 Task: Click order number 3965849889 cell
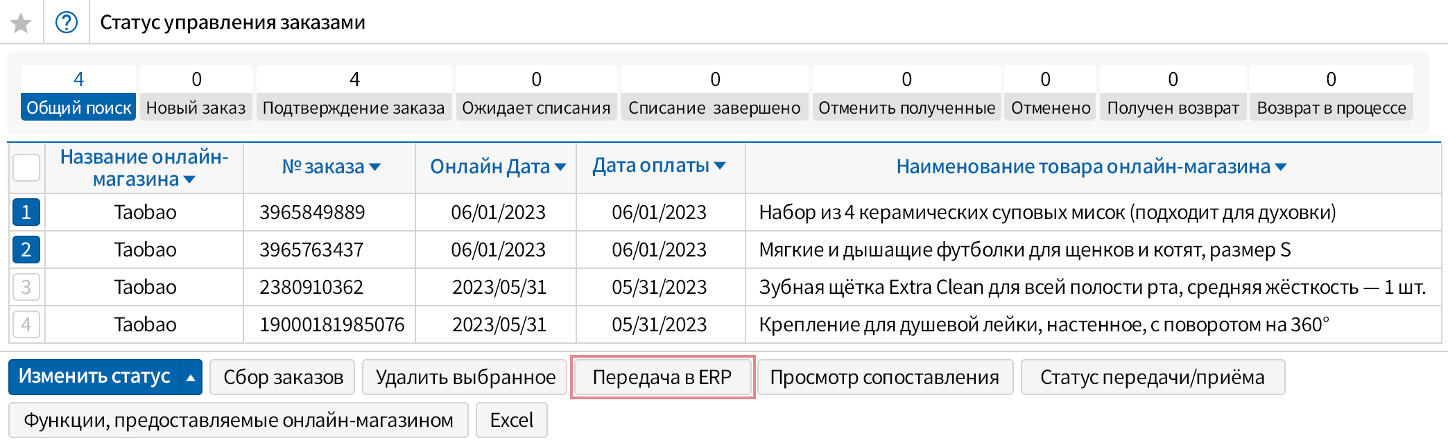pyautogui.click(x=312, y=212)
